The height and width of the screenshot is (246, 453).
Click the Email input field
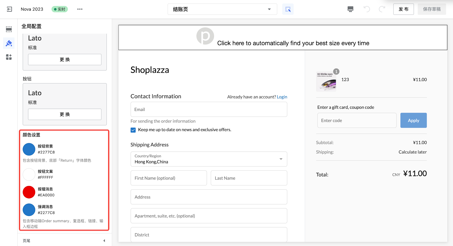(209, 110)
